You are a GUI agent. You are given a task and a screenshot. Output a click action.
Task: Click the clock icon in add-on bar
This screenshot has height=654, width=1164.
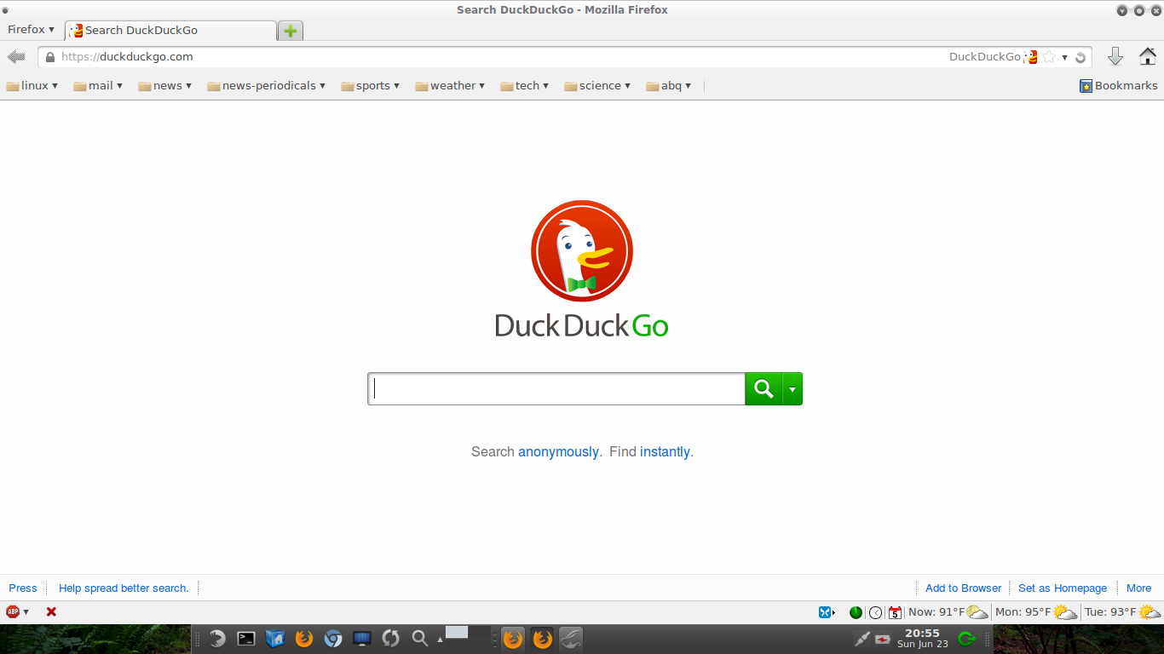coord(875,612)
